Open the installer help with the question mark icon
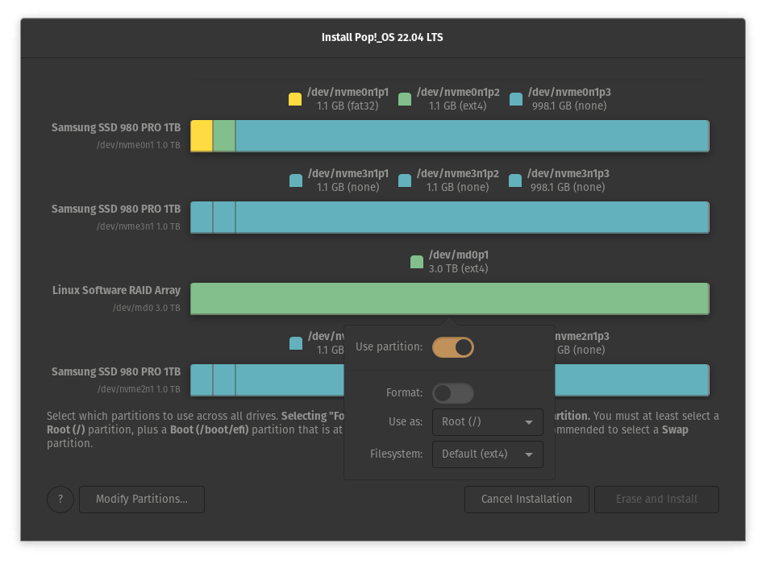Viewport: 766px width, 564px height. 60,499
